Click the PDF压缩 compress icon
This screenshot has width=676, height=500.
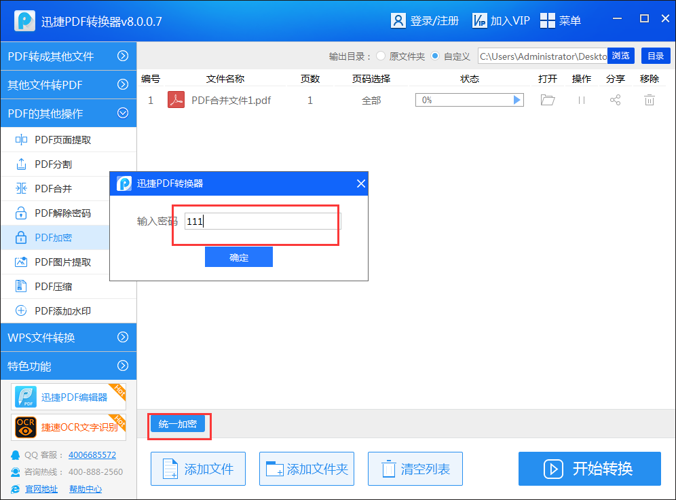(20, 286)
